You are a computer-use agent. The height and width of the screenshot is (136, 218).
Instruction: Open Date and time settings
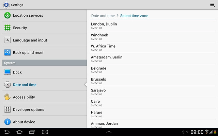(25, 85)
